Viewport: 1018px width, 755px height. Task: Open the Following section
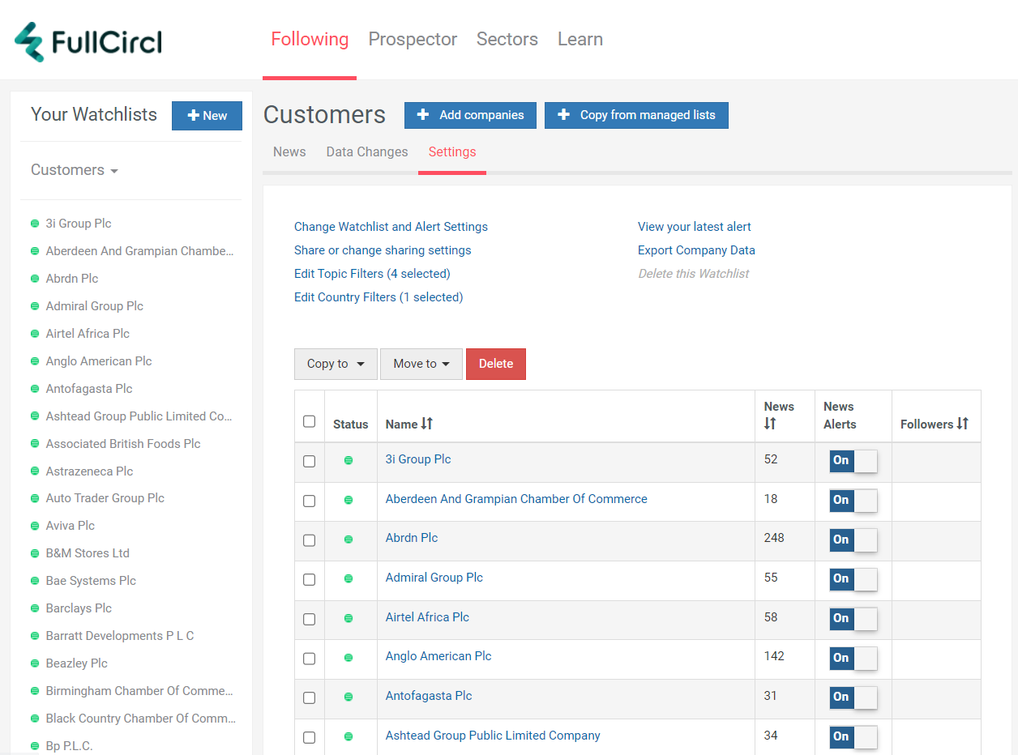(x=310, y=39)
